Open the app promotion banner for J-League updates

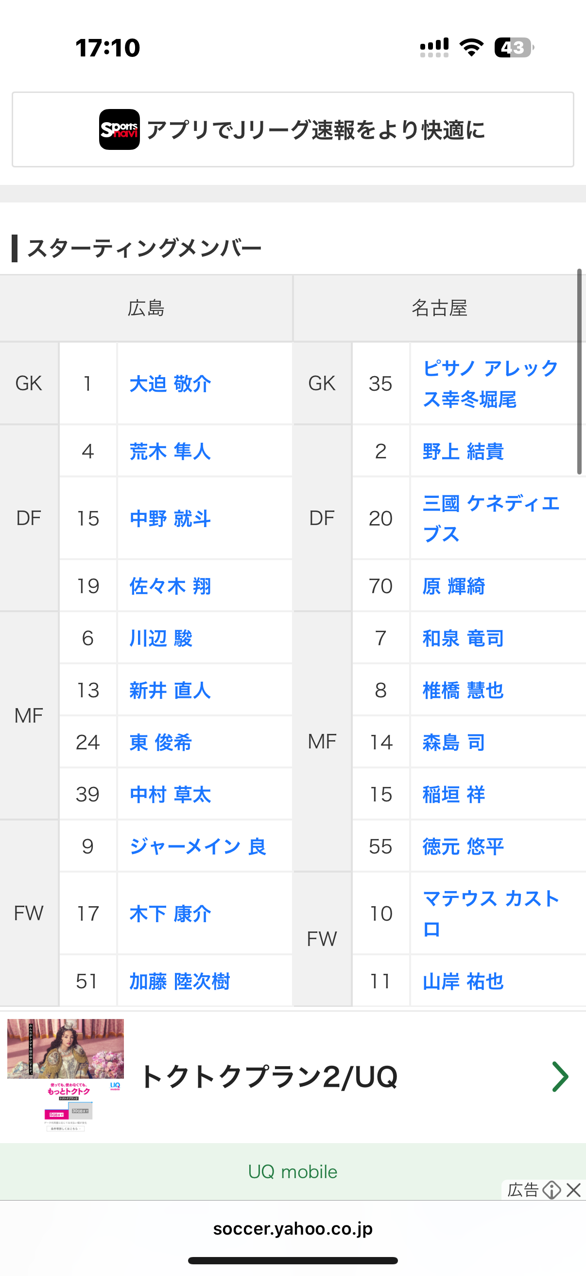pos(293,129)
